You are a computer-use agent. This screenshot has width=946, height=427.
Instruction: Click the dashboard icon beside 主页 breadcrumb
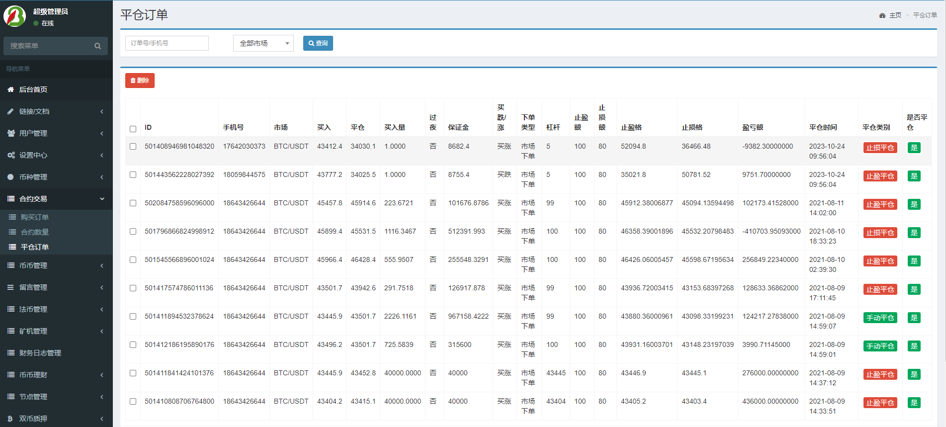point(882,15)
